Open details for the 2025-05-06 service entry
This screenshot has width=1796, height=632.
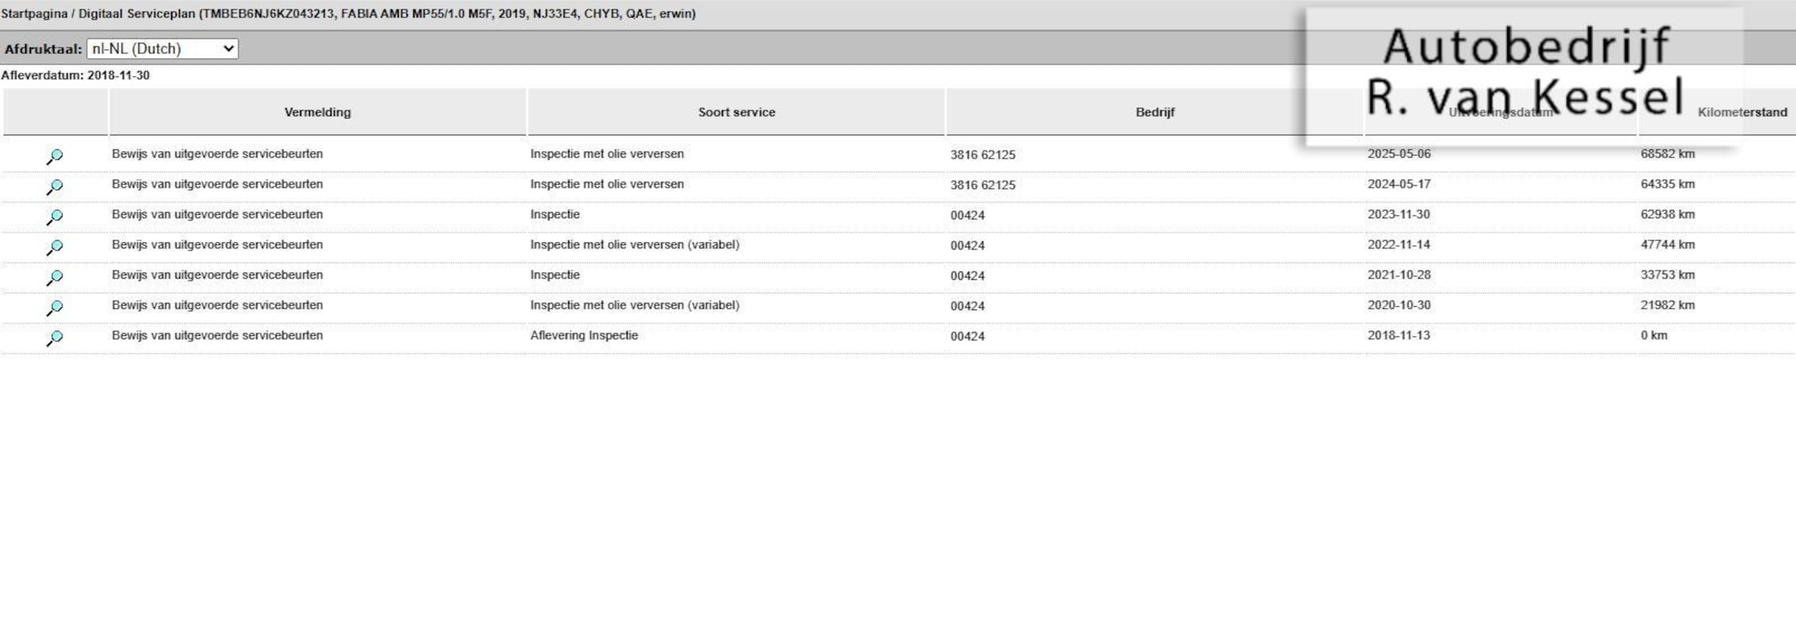tap(55, 156)
